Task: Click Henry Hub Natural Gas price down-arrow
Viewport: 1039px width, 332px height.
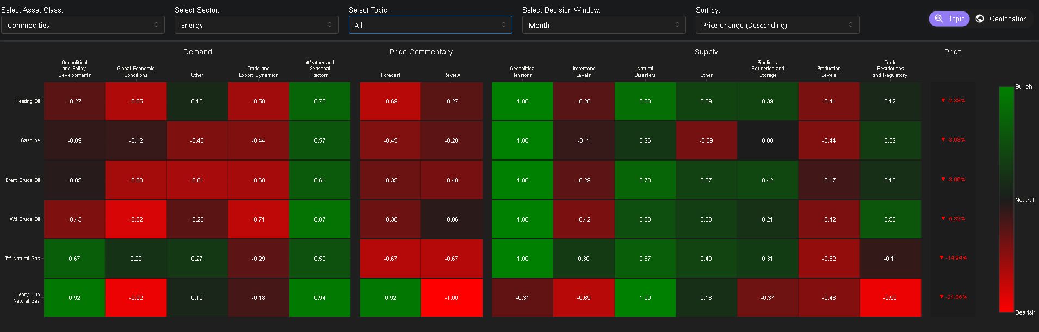Action: coord(942,297)
